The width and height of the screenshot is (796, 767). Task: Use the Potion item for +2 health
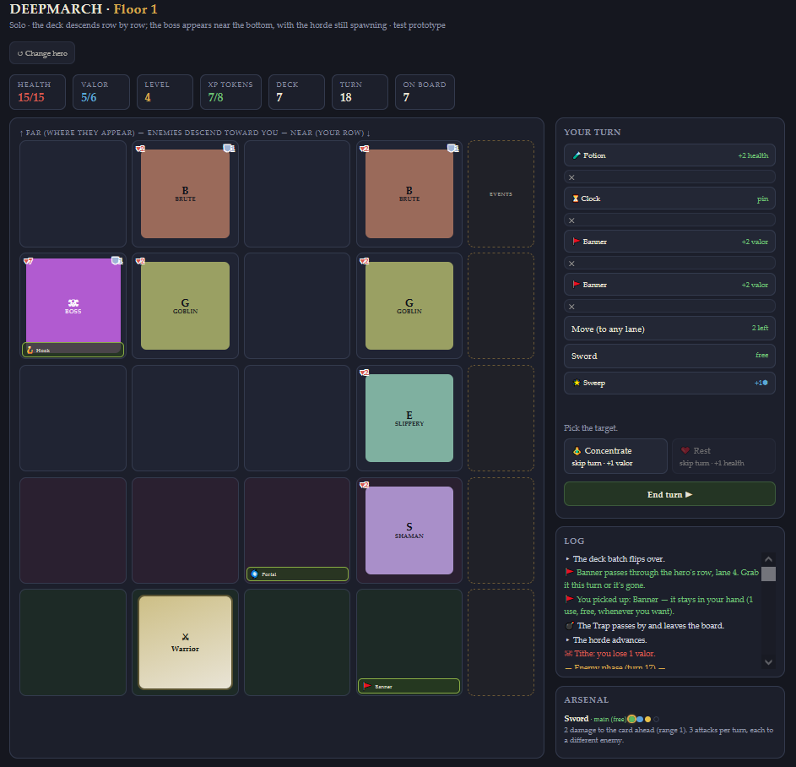point(669,155)
